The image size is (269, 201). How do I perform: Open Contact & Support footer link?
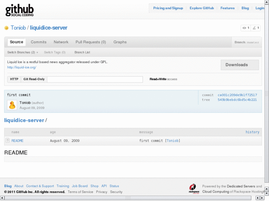click(x=40, y=186)
